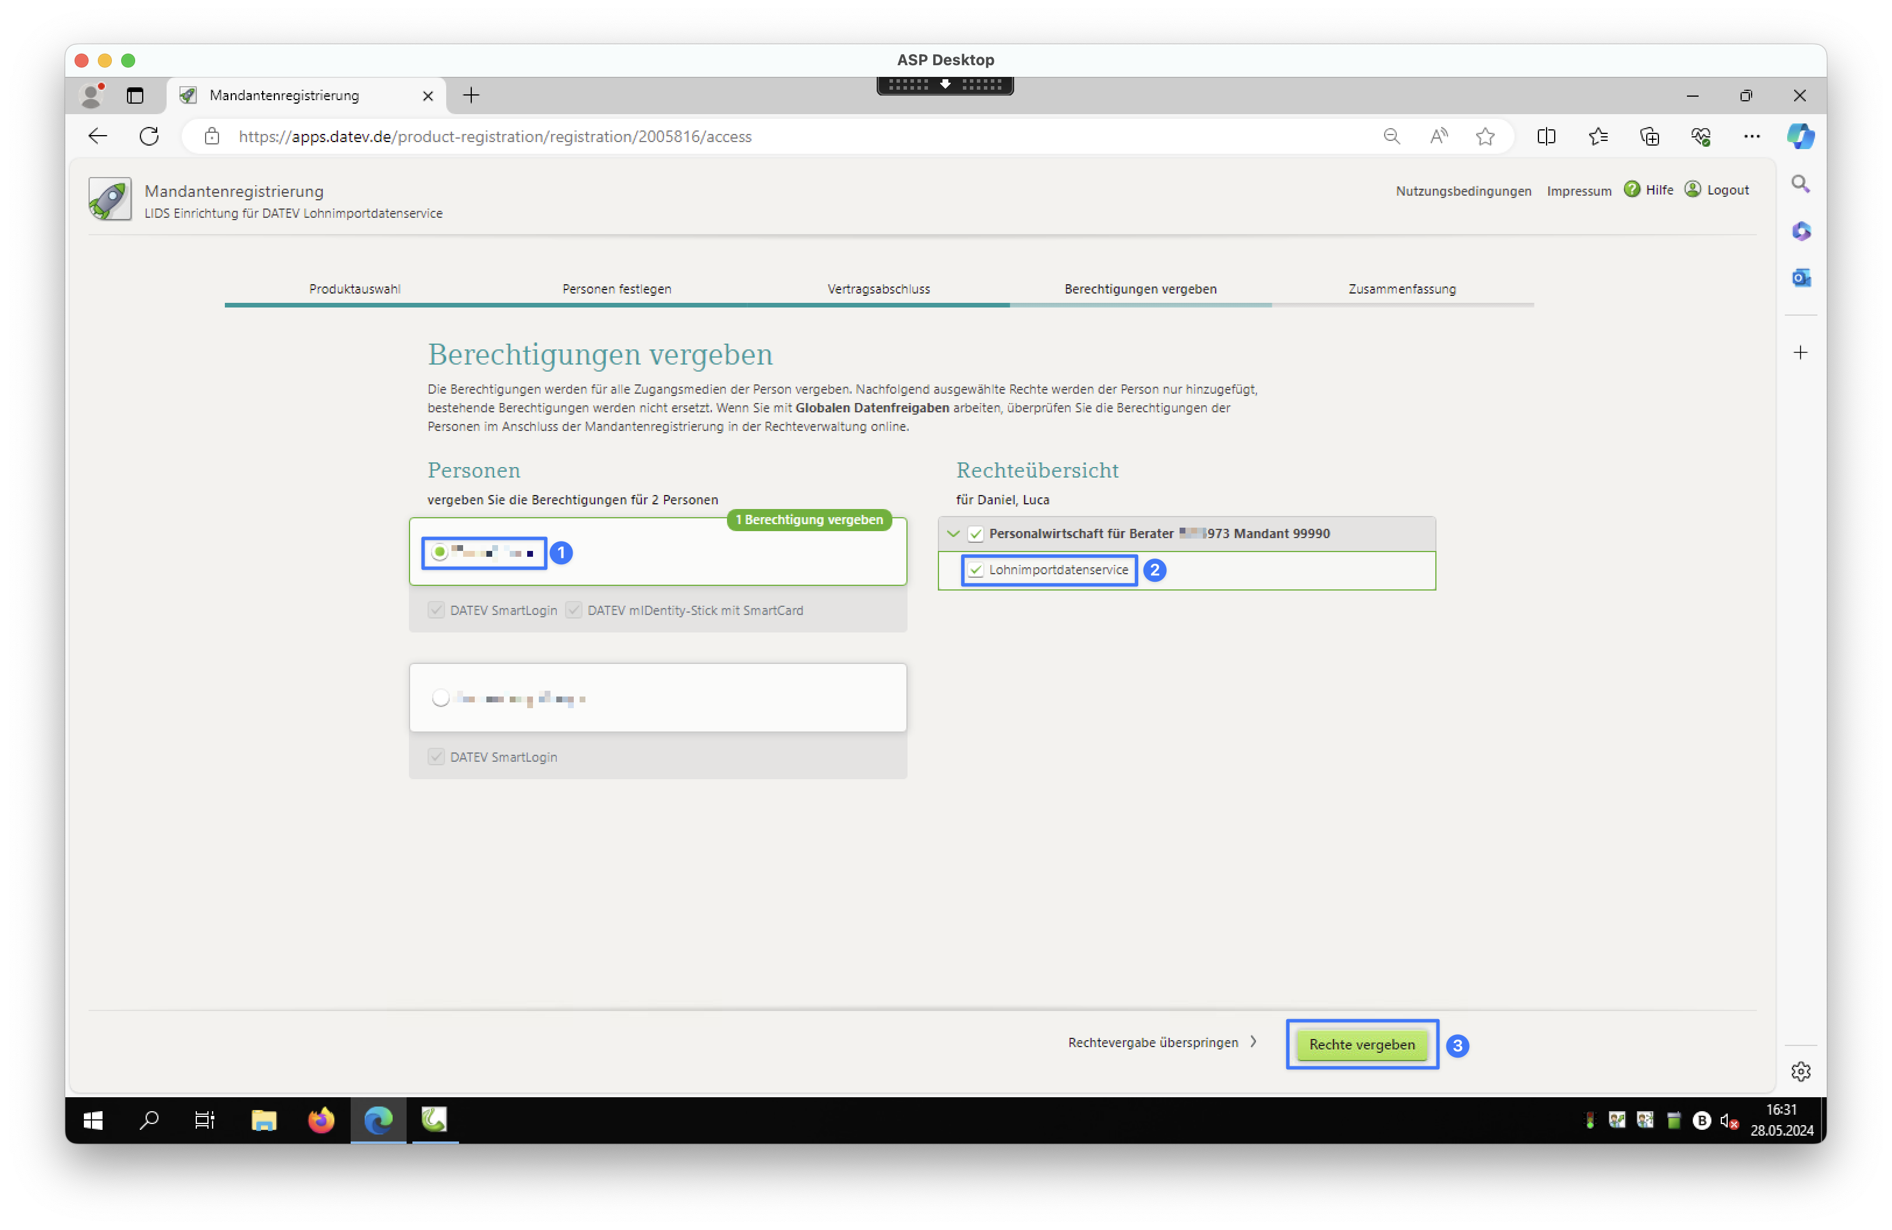
Task: Open sidebar settings gear icon
Action: coord(1801,1072)
